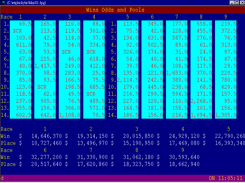Select odds 1,417.5 in Race 2

coord(45,66)
